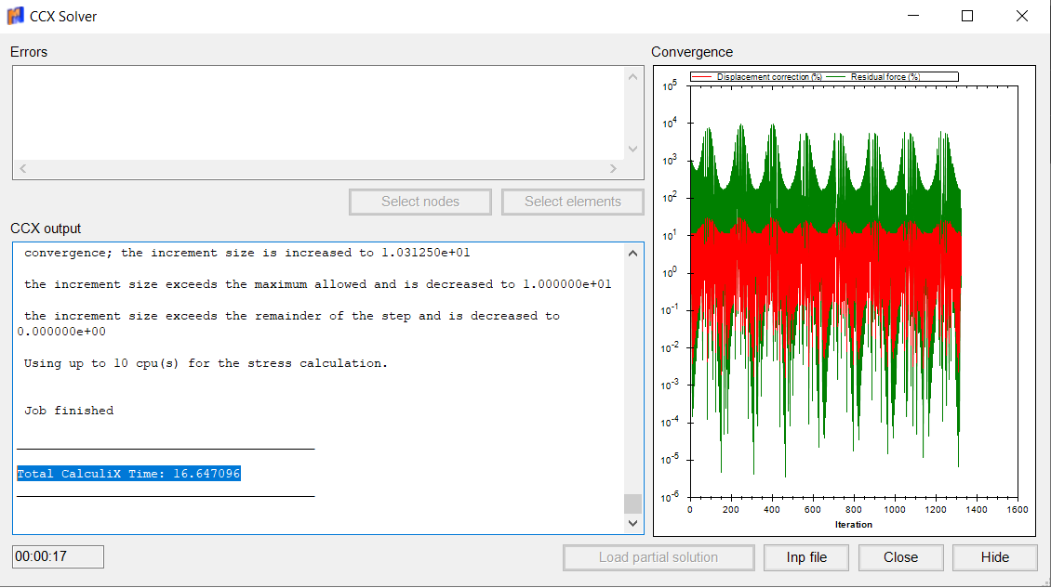Click Errors panel scroll right arrow
1051x588 pixels.
pos(613,169)
